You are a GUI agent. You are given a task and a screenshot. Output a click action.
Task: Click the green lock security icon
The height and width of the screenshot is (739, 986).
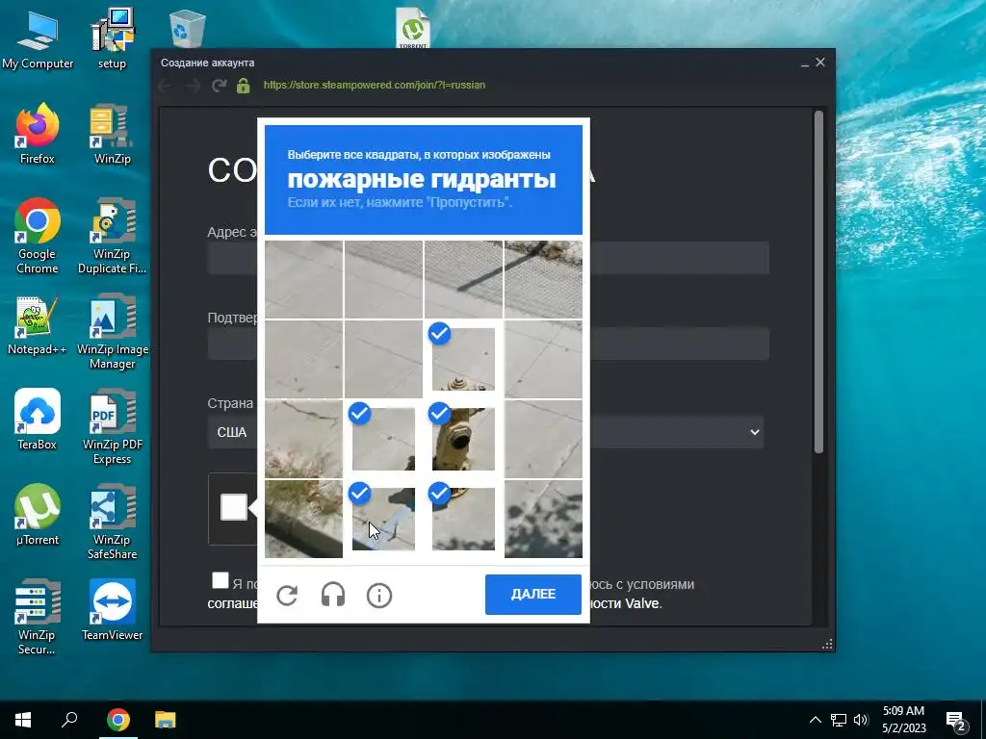[x=244, y=86]
